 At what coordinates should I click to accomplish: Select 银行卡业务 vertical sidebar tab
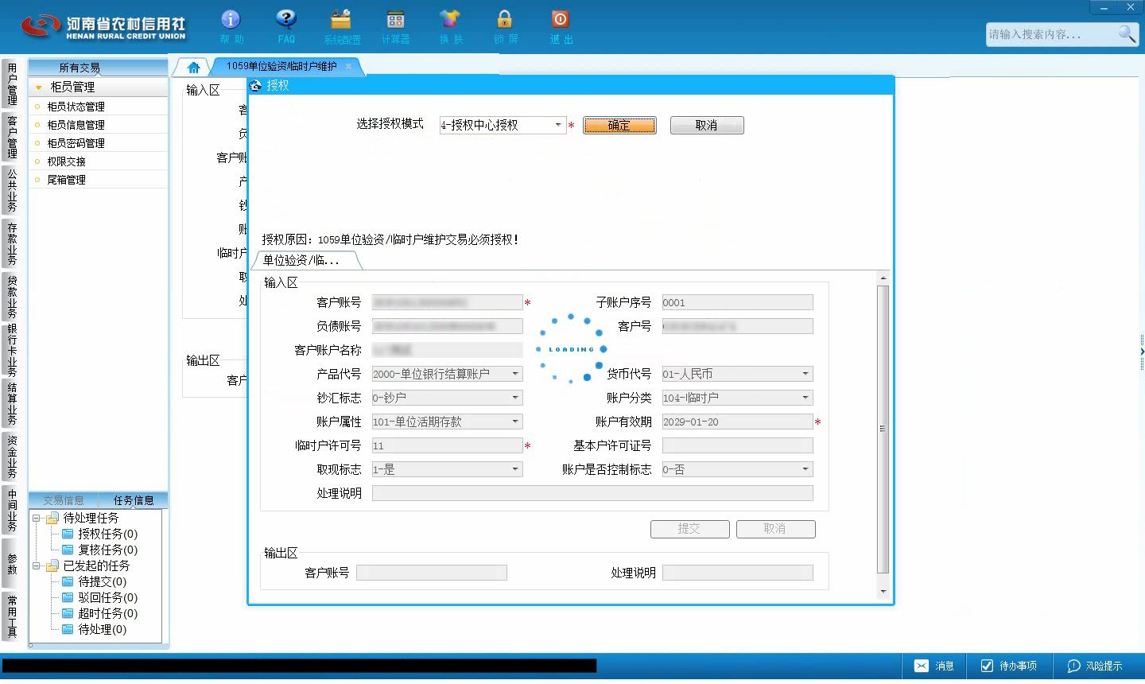pyautogui.click(x=12, y=350)
